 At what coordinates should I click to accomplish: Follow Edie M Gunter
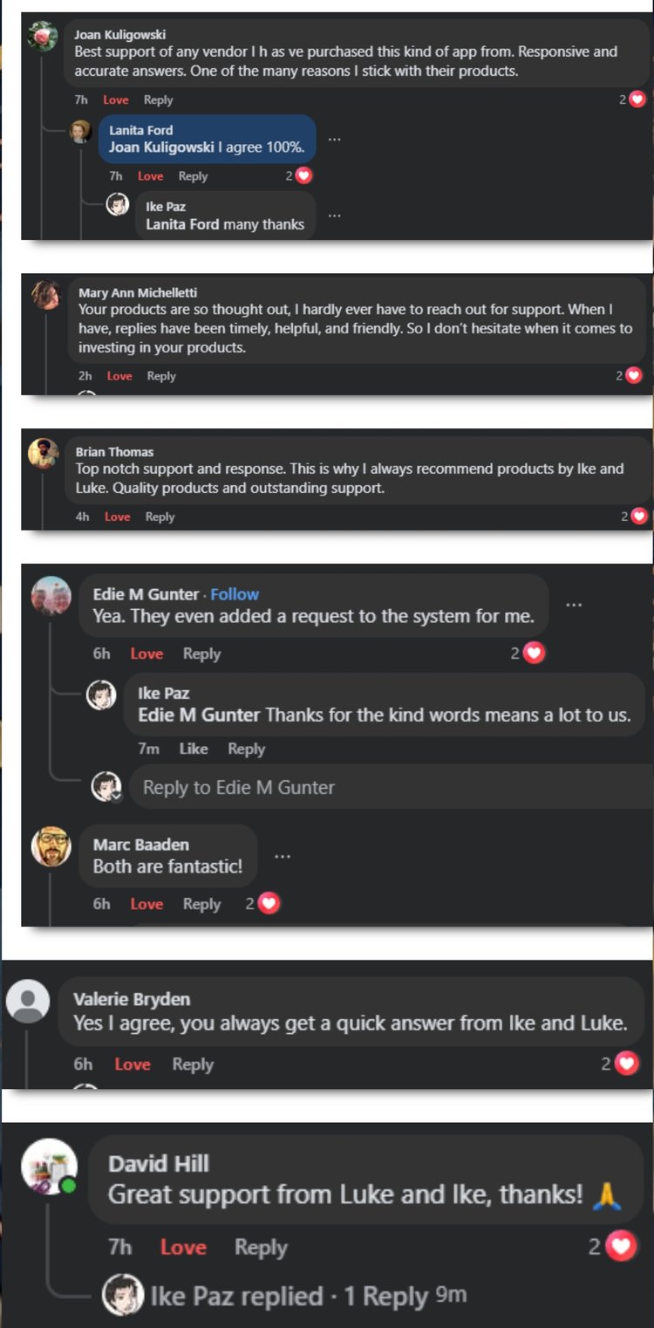[x=235, y=594]
